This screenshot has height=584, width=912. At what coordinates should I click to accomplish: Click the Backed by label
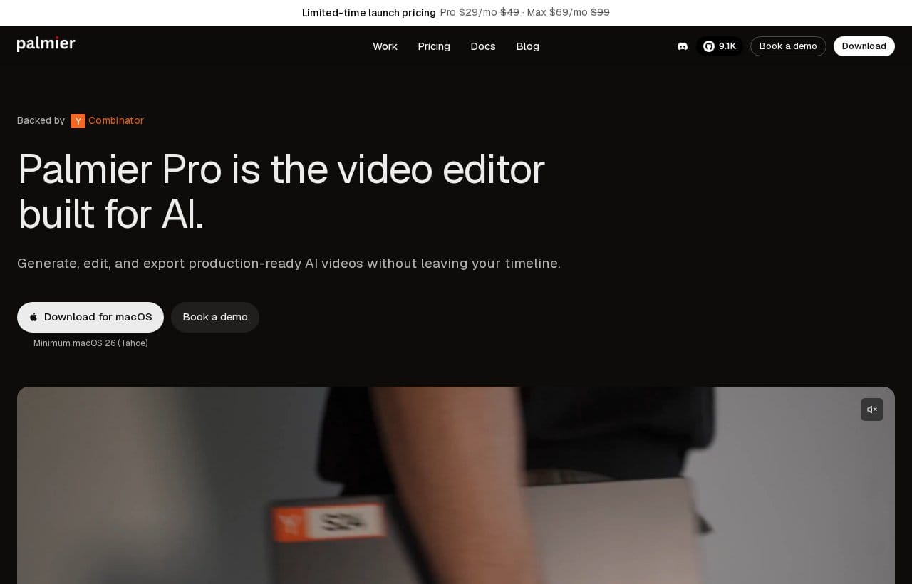click(x=41, y=120)
